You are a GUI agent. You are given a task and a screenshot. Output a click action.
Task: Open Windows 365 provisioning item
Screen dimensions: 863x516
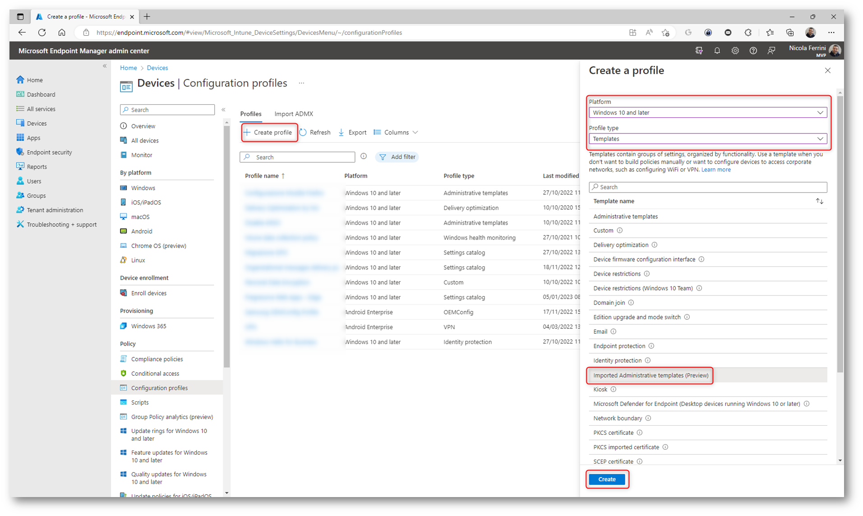(x=148, y=326)
